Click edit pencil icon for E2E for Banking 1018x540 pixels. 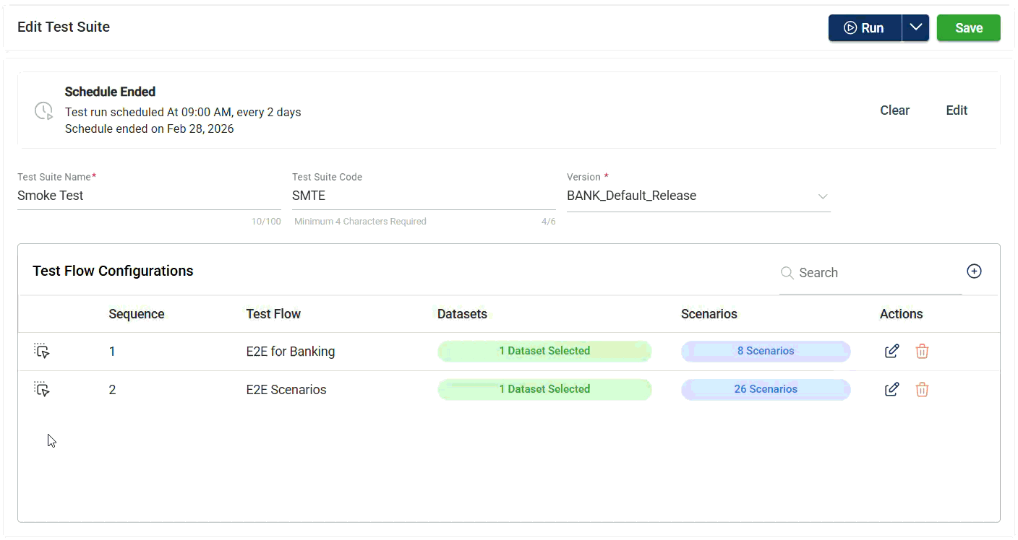pos(892,351)
